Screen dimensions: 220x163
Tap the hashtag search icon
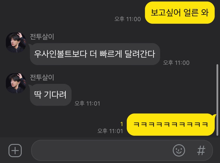201,150
